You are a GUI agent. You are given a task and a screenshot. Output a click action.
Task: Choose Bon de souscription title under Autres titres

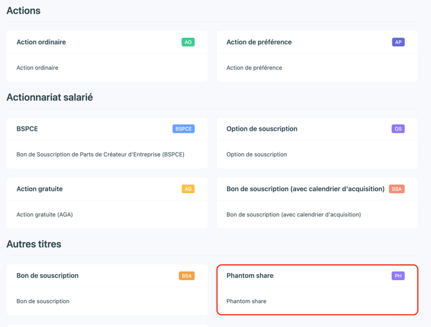tap(48, 276)
